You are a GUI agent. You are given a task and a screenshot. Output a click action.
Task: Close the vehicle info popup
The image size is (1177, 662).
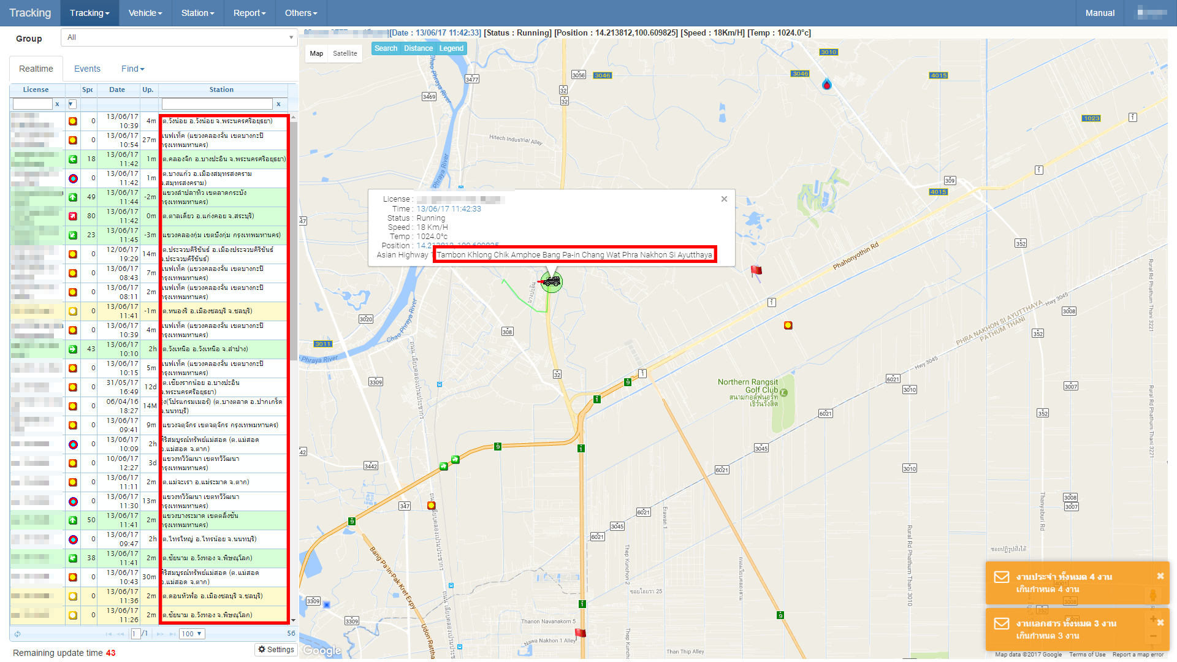[x=724, y=199]
